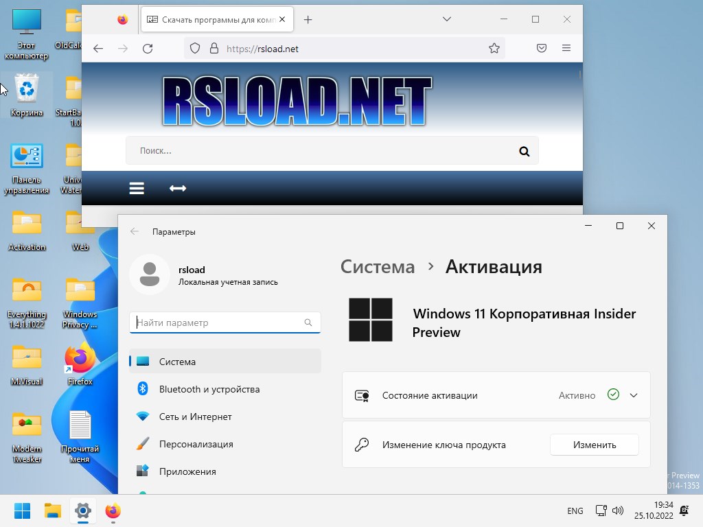Close the 'Скачать программы' tab

(x=282, y=19)
